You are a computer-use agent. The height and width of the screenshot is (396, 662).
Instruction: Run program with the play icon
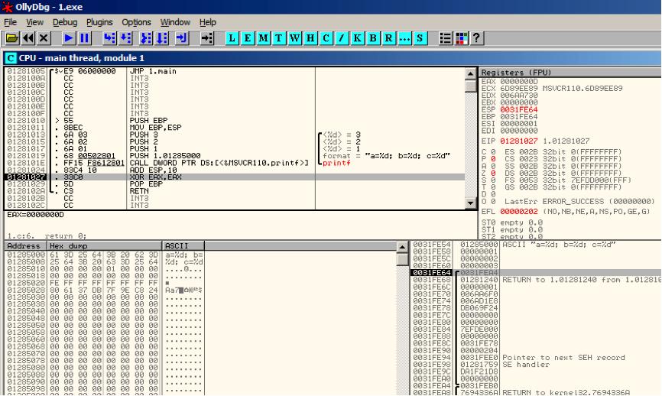coord(68,38)
